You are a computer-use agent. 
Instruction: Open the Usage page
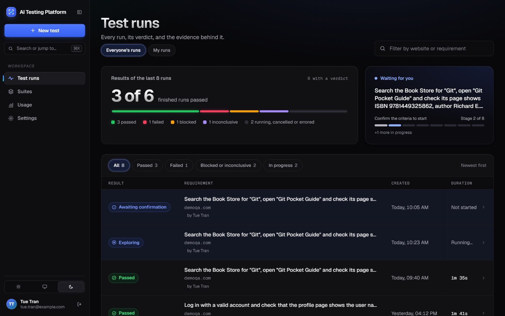point(45,105)
